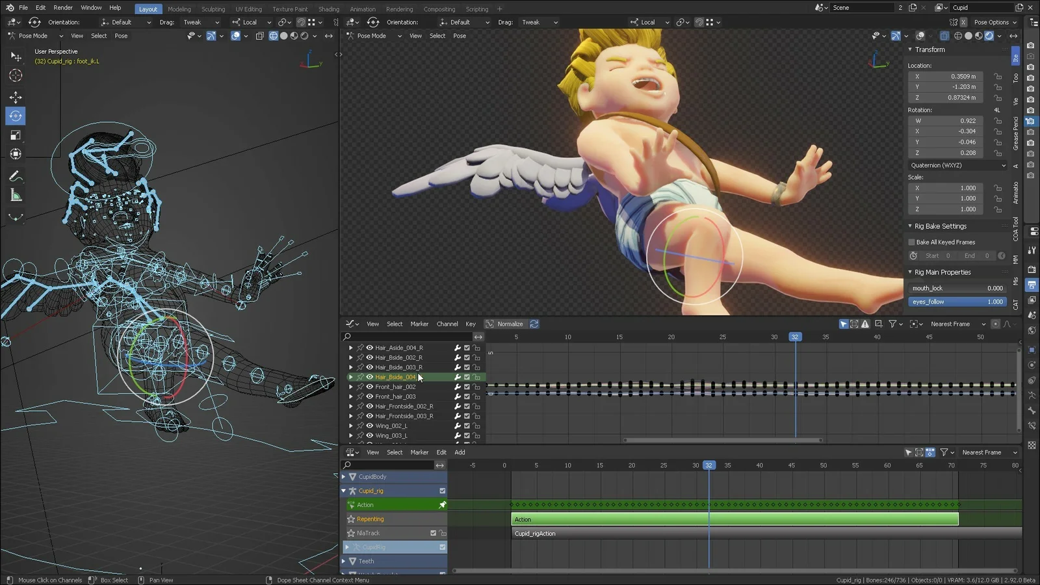Adjust the eyes_follow slider

957,301
